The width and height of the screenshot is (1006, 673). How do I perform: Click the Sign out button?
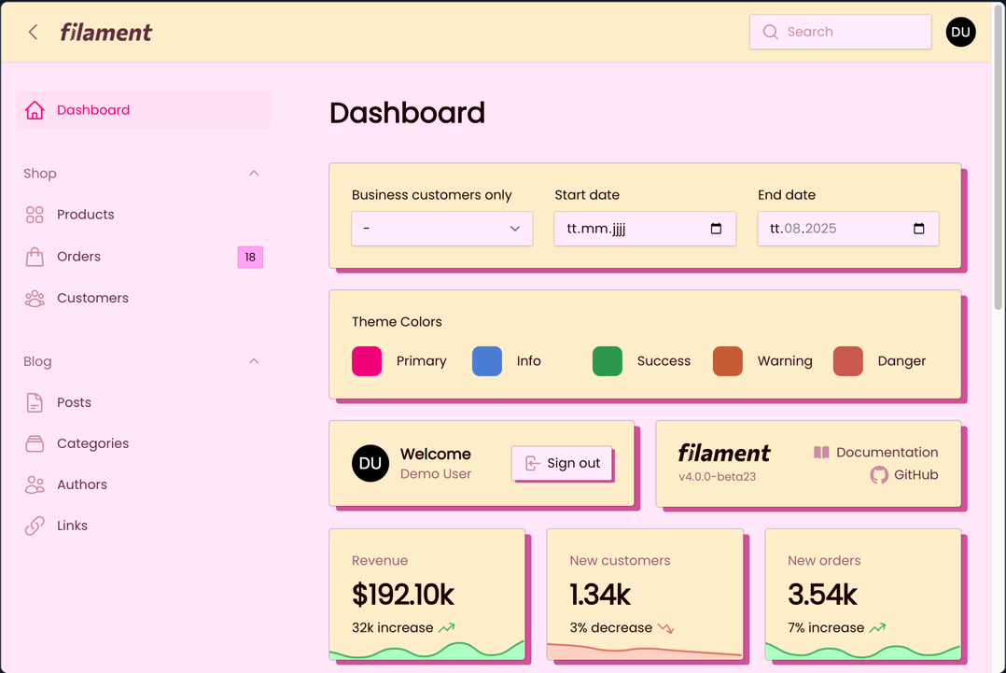click(562, 463)
